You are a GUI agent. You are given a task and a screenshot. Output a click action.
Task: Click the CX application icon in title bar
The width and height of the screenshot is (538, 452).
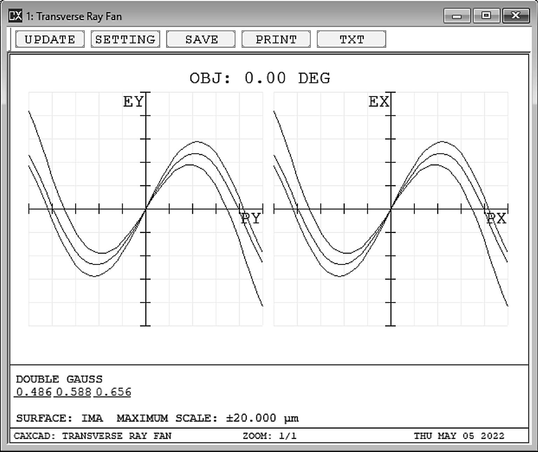point(15,16)
